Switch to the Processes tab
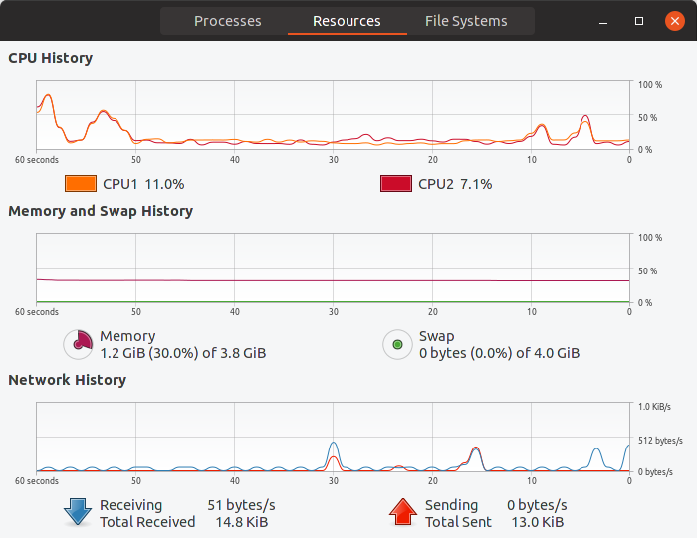This screenshot has height=538, width=697. coord(227,21)
